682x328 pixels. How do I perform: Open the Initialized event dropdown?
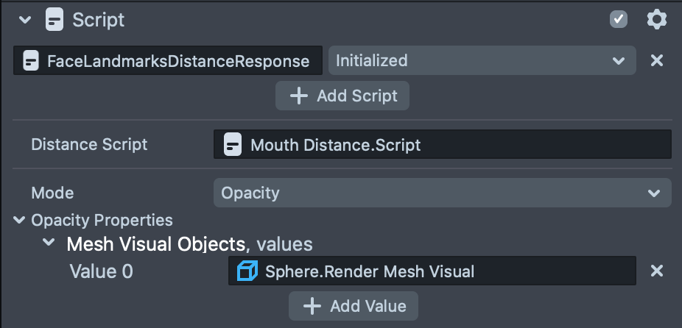tap(482, 61)
